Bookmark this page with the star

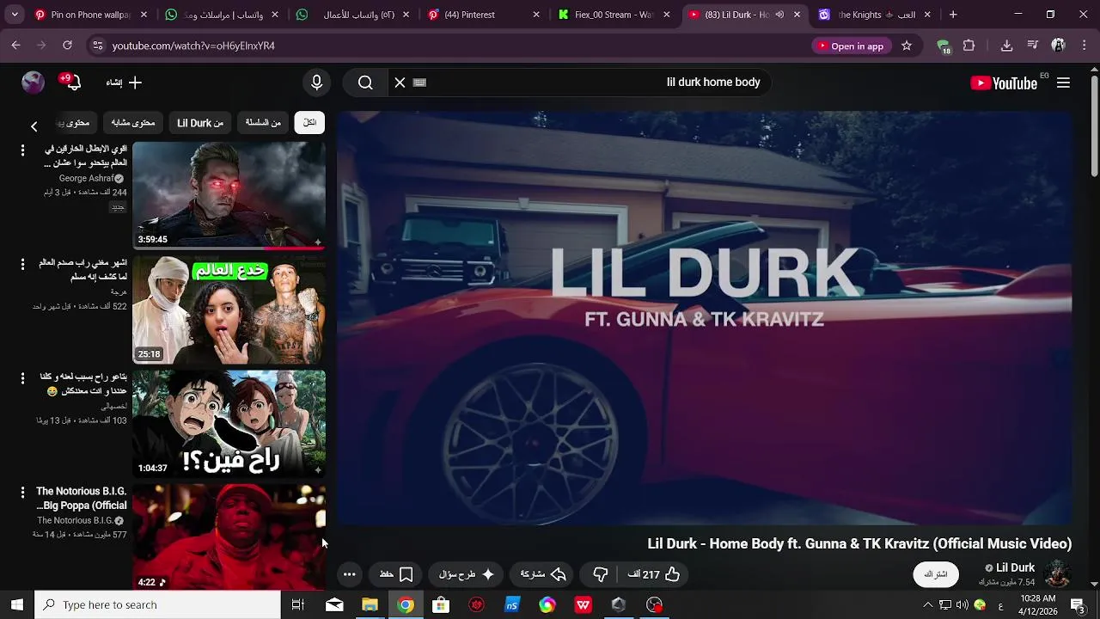click(x=906, y=46)
